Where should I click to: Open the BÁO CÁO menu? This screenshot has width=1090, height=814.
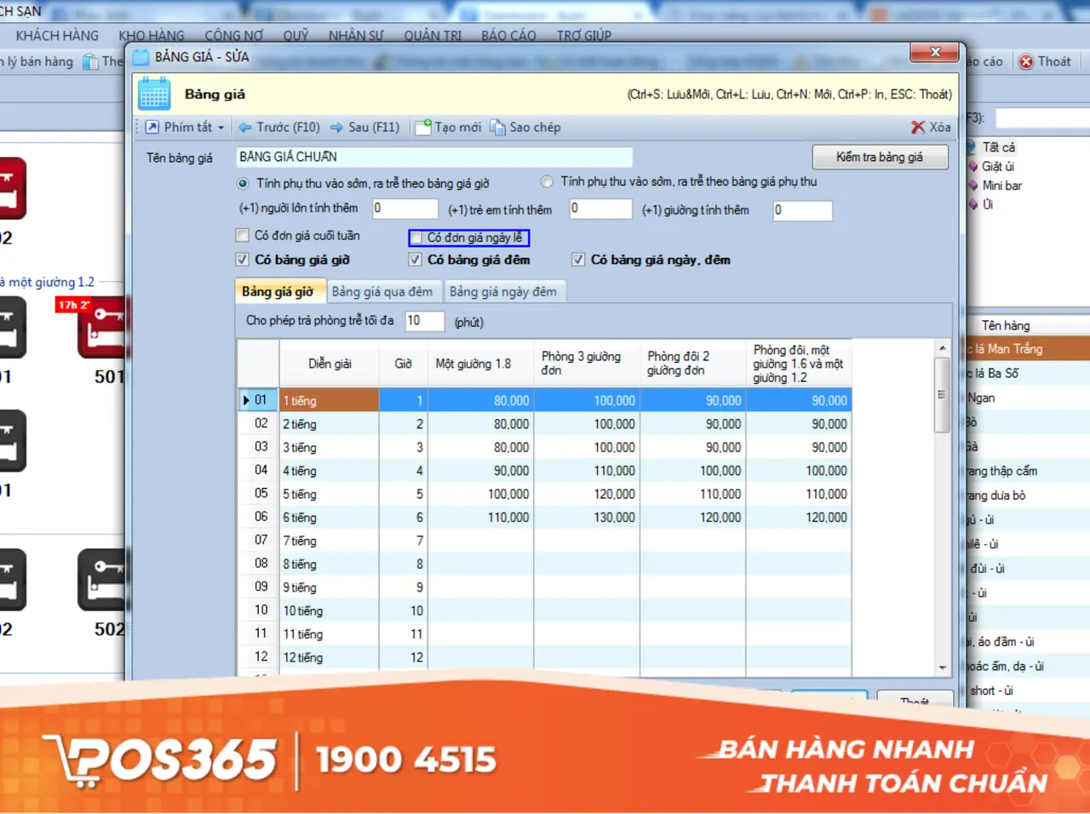(x=508, y=35)
